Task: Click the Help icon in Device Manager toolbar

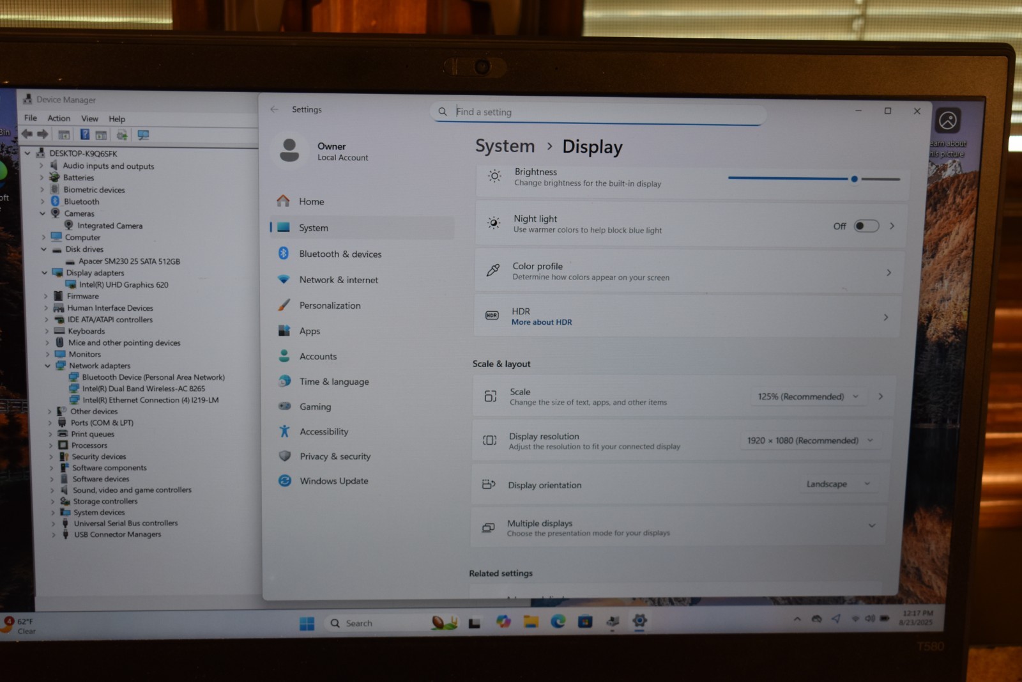Action: (x=84, y=134)
